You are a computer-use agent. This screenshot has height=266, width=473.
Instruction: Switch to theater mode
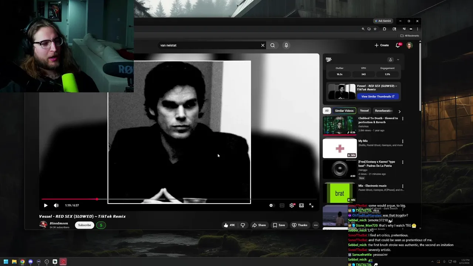[x=302, y=205]
